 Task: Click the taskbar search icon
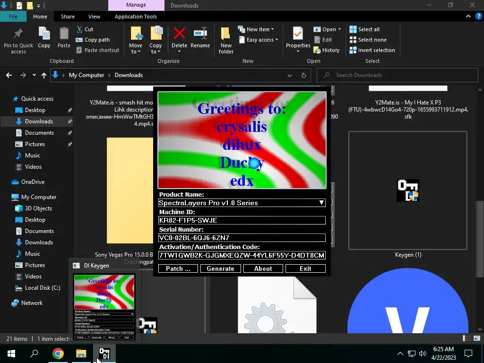pos(34,354)
